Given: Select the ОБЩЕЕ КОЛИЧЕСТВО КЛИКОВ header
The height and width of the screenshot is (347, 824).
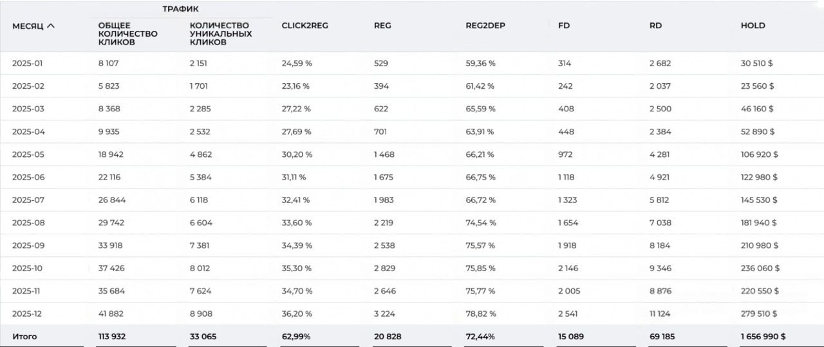Looking at the screenshot, I should point(127,34).
